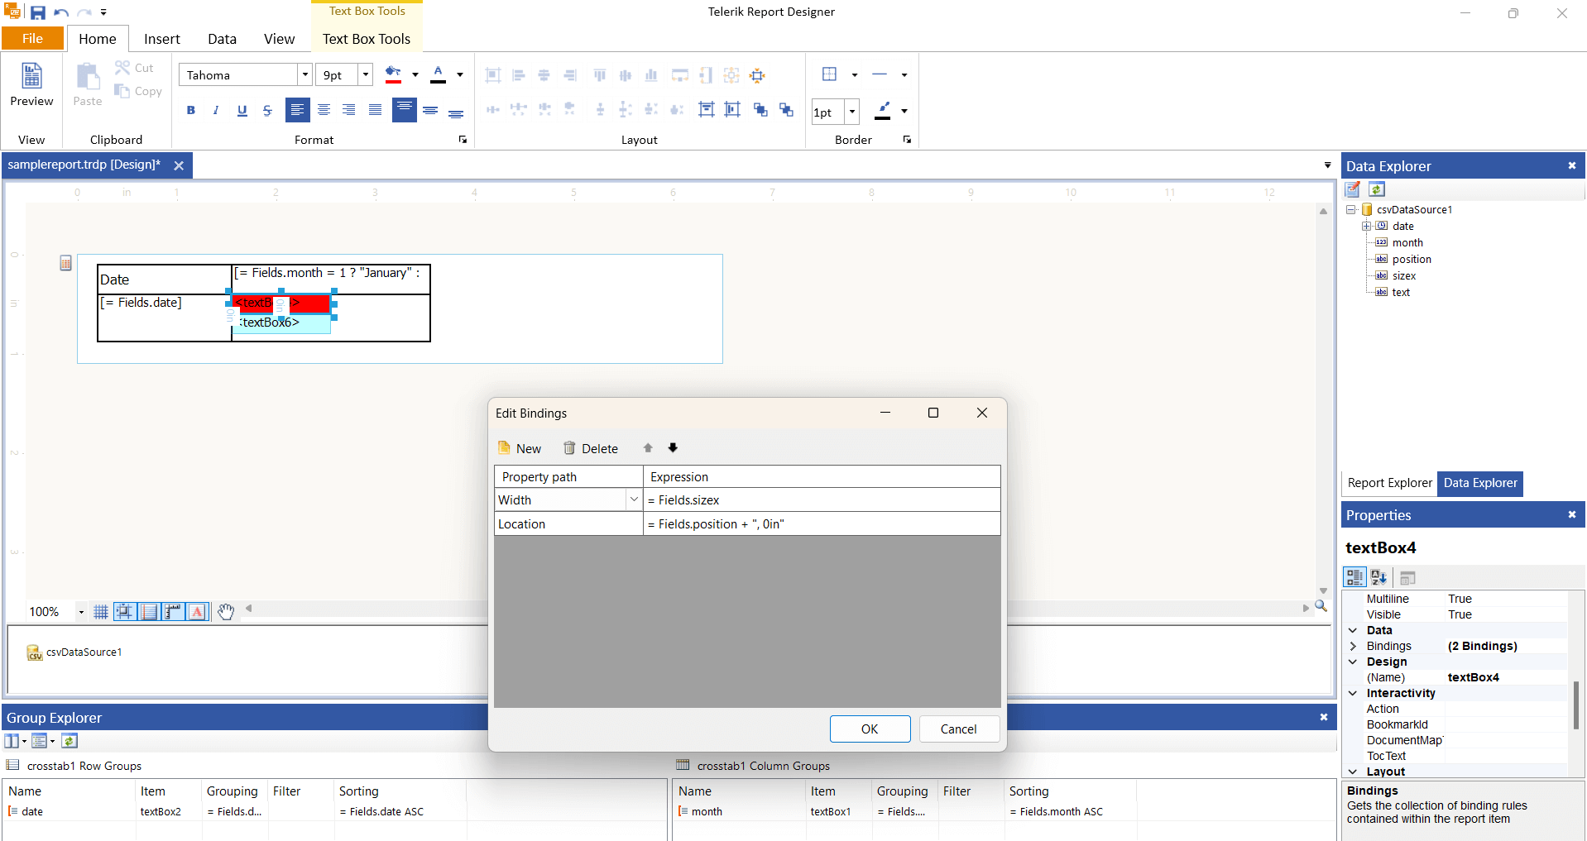Switch to the Report Explorer tab

[x=1389, y=483]
